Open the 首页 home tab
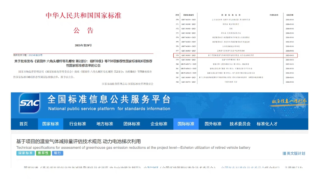Viewport: 319px width, 179px height. click(24, 124)
